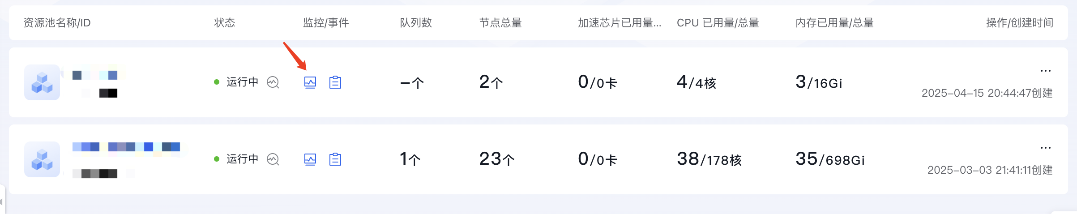The height and width of the screenshot is (214, 1077).
Task: Click the 2个 node total in first row
Action: point(491,82)
